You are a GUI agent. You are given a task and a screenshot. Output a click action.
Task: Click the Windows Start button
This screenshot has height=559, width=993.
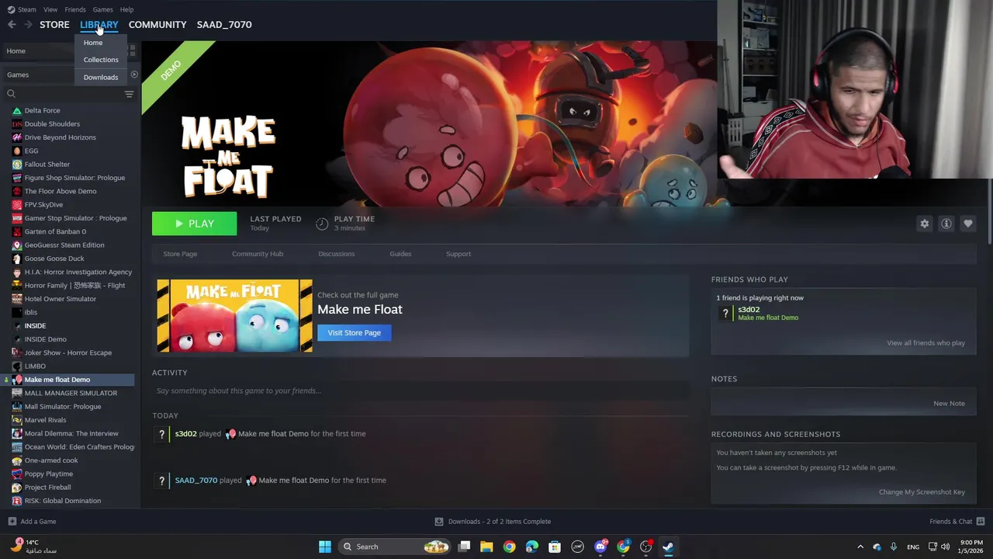(x=325, y=547)
